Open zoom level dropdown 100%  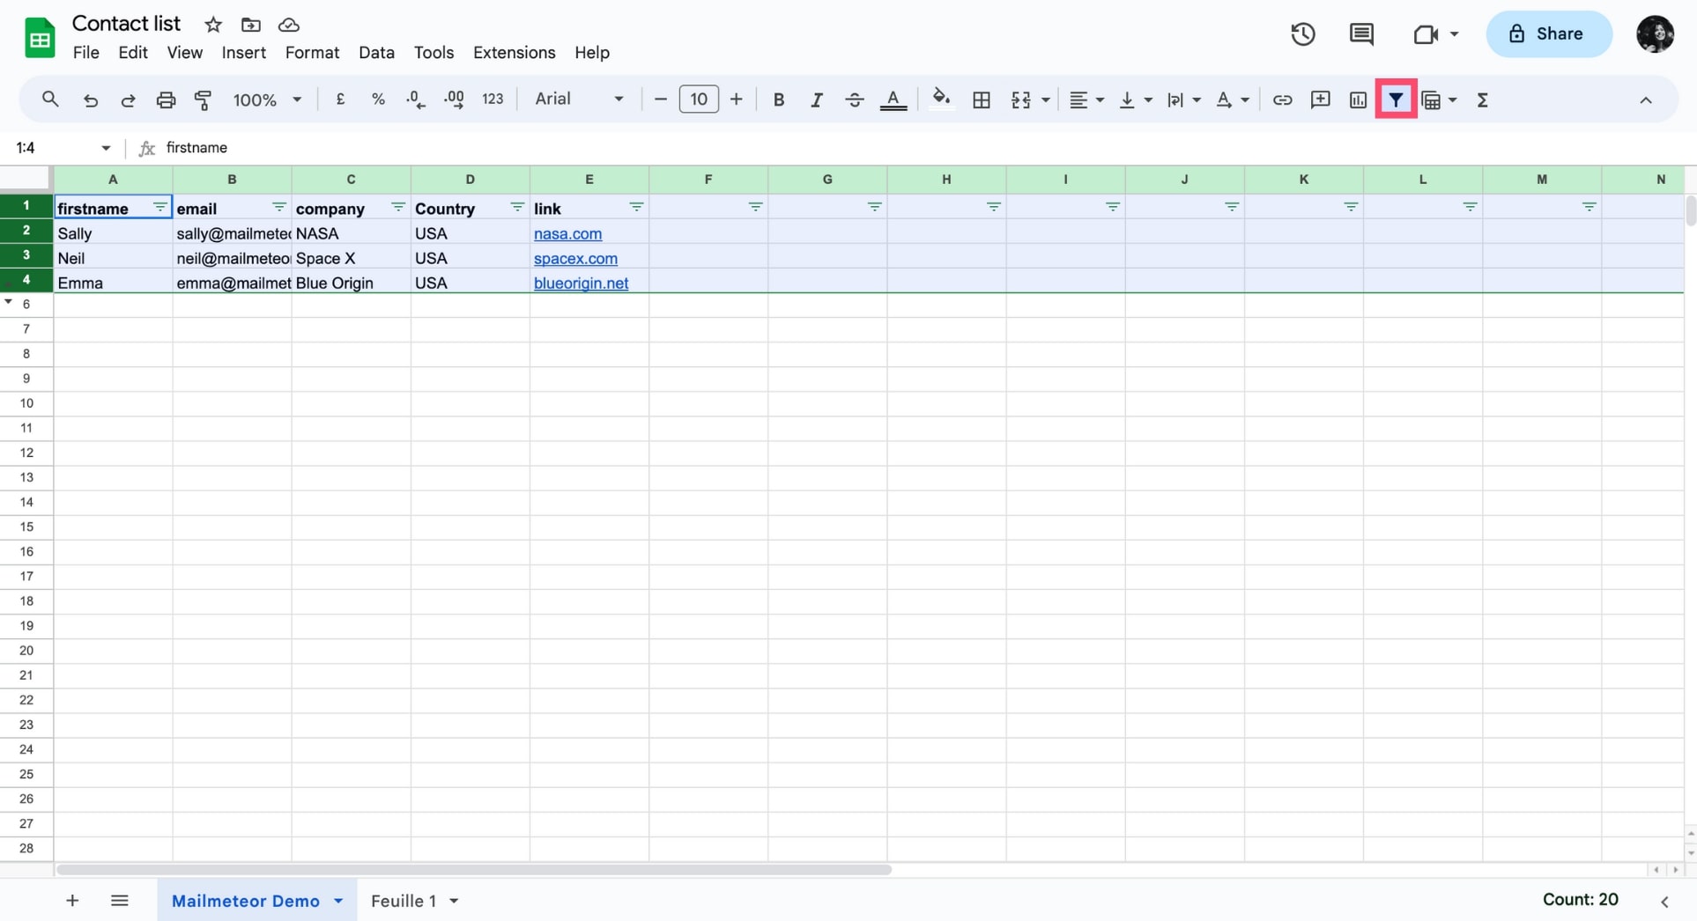267,99
